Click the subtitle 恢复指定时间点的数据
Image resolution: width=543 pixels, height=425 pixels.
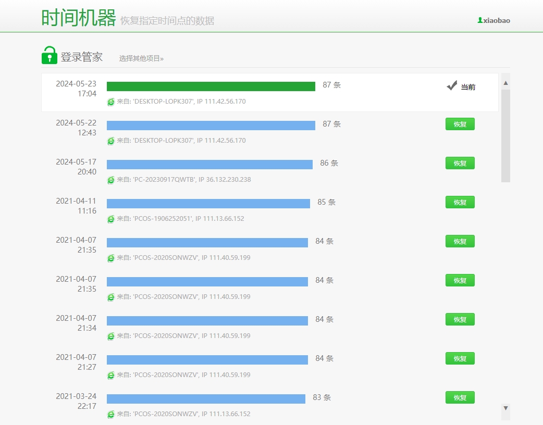[167, 21]
